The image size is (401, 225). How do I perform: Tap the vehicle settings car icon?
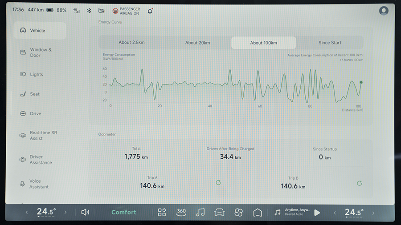(219, 212)
